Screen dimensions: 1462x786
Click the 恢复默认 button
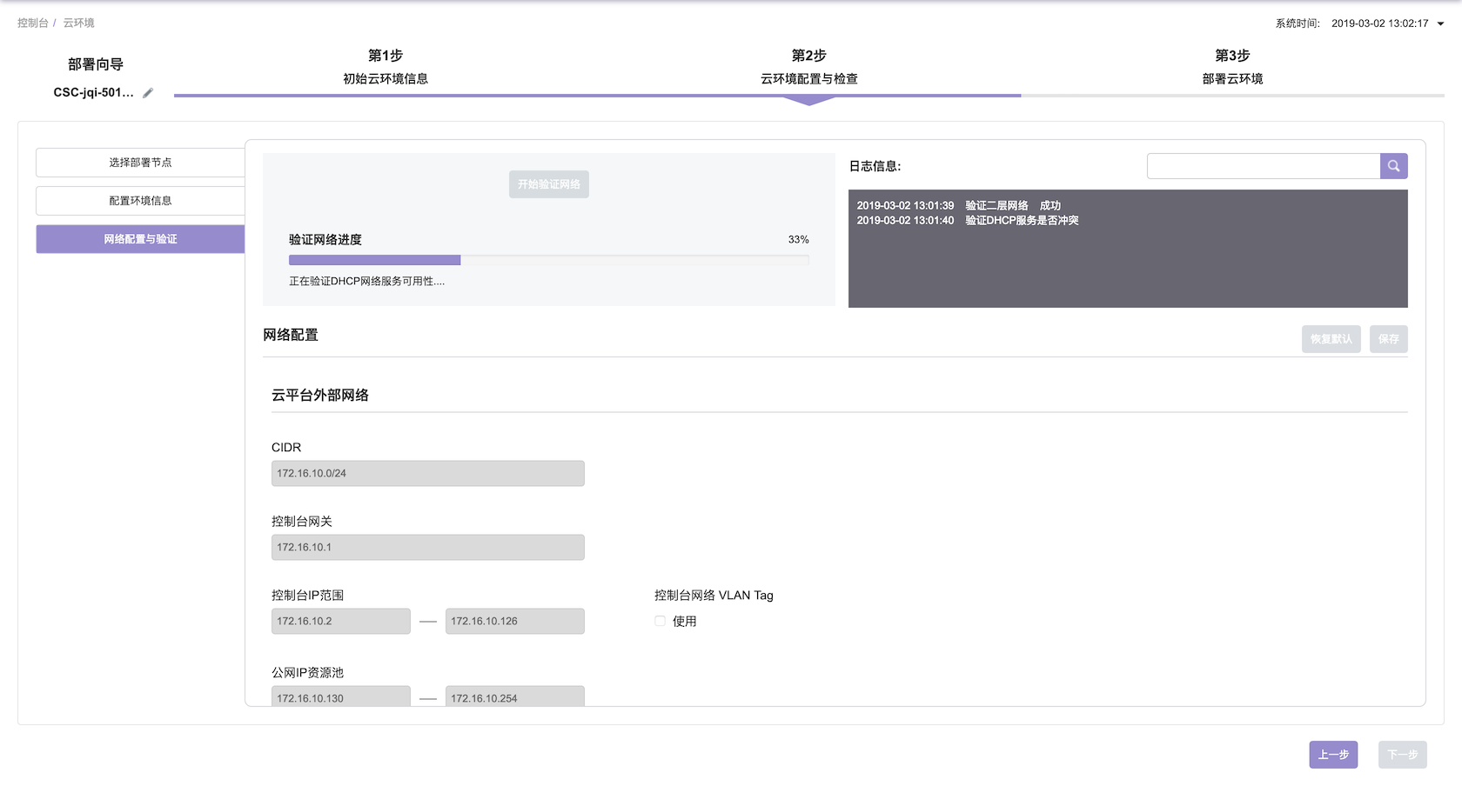(x=1331, y=339)
